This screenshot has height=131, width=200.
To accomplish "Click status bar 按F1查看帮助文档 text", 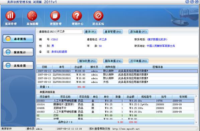I will (99, 129).
